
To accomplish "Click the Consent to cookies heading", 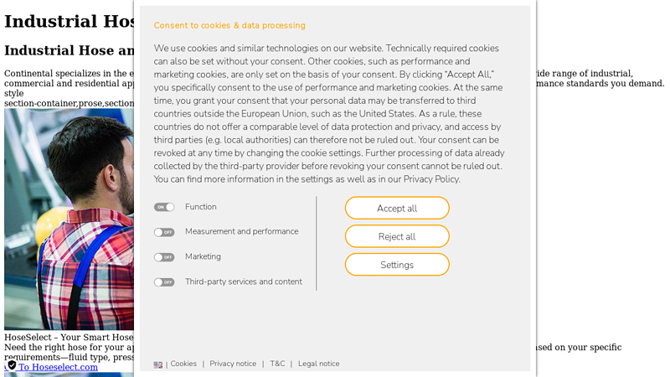I will (x=229, y=25).
